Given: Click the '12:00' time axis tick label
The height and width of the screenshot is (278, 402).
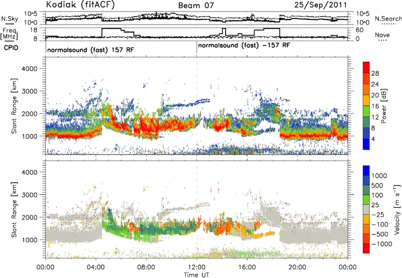Looking at the screenshot, I should 196,267.
